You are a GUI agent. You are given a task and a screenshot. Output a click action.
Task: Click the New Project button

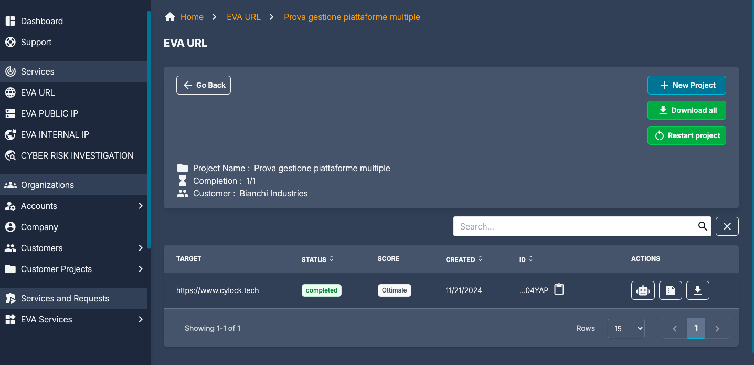point(686,85)
